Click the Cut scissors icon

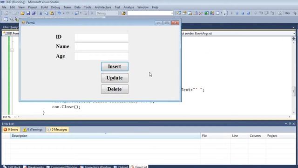click(x=41, y=13)
